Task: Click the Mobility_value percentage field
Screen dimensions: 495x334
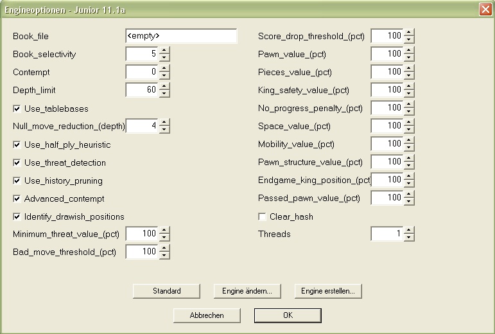Action: 387,144
